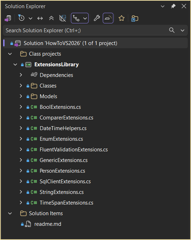Expand the Classes folder
The image size is (191, 240).
[21, 85]
